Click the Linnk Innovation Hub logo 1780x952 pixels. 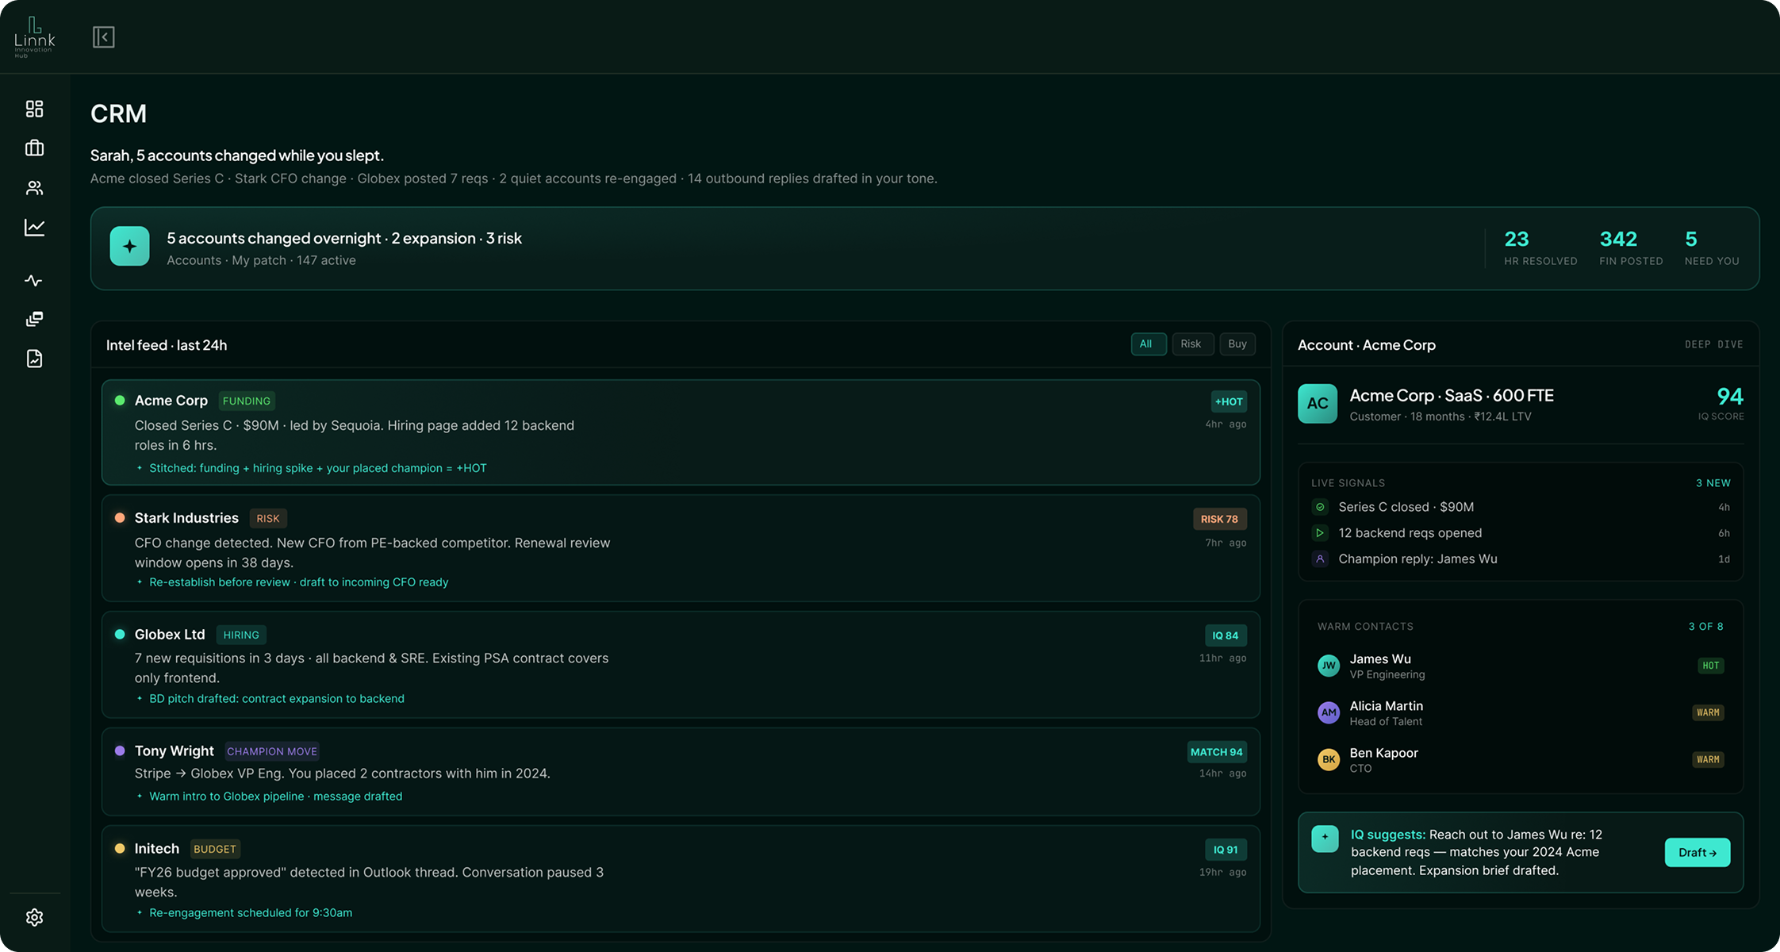coord(35,37)
